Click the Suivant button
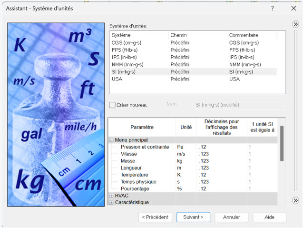The width and height of the screenshot is (303, 228). pos(193,217)
